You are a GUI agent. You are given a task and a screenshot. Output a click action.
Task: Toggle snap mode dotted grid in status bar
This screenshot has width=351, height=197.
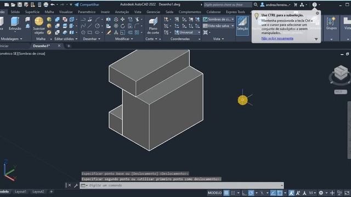pyautogui.click(x=233, y=193)
